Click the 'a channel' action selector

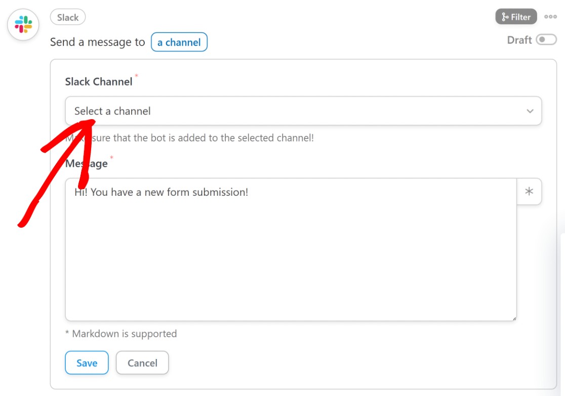click(x=179, y=42)
